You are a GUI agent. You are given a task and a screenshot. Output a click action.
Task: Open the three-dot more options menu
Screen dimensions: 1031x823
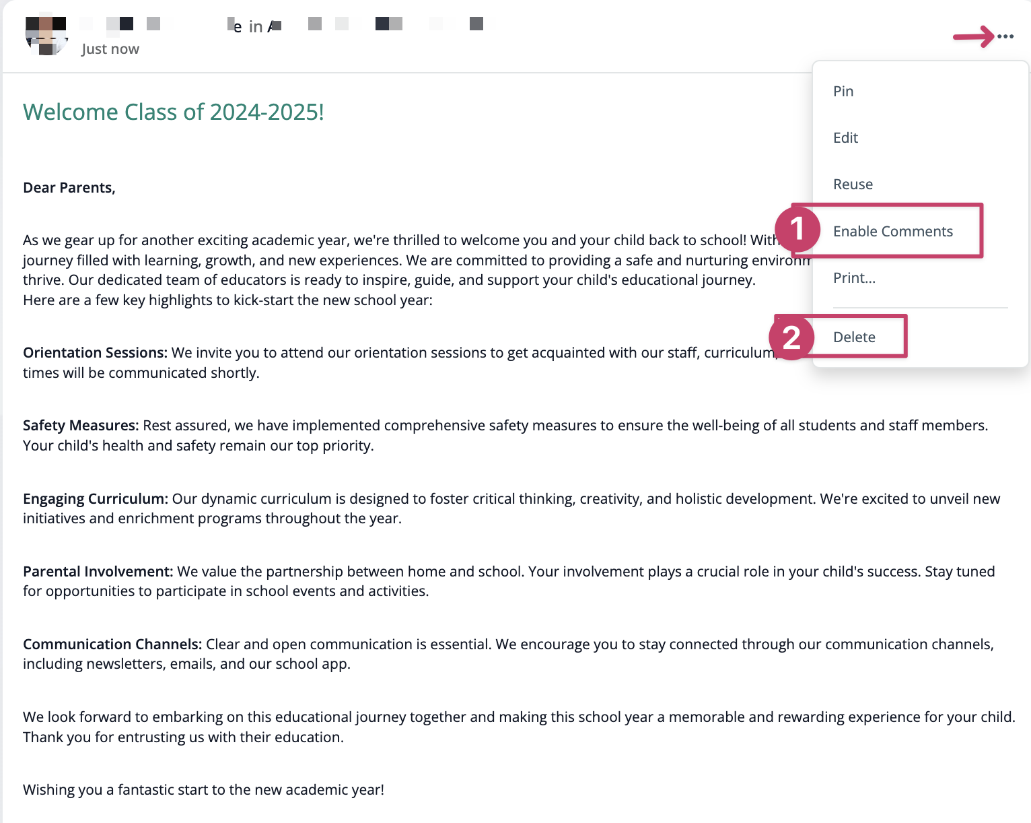pos(1005,36)
